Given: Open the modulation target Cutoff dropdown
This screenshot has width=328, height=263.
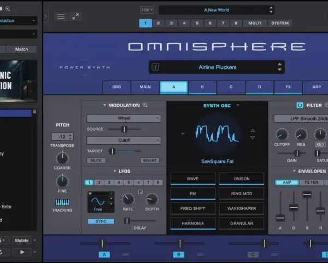Looking at the screenshot, I should pos(124,140).
